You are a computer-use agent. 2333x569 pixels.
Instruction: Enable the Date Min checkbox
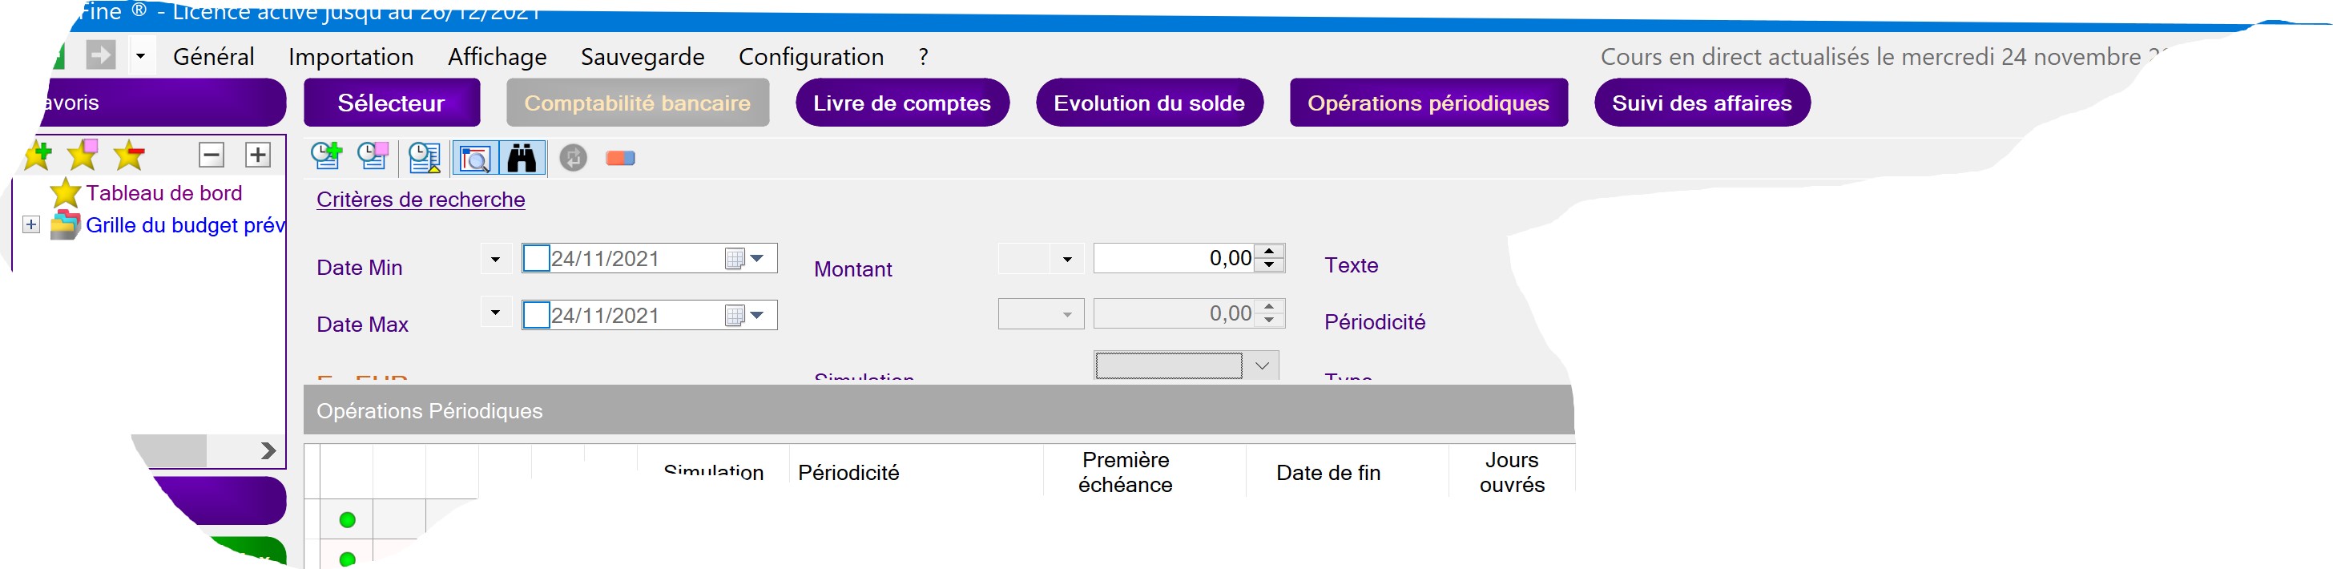[x=536, y=259]
